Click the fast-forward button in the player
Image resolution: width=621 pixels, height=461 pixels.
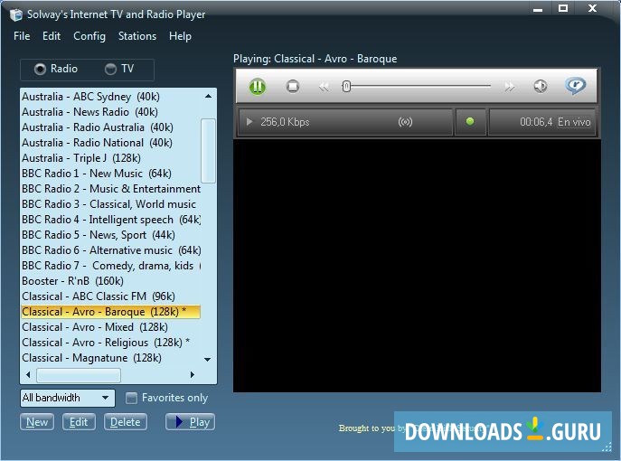point(510,87)
